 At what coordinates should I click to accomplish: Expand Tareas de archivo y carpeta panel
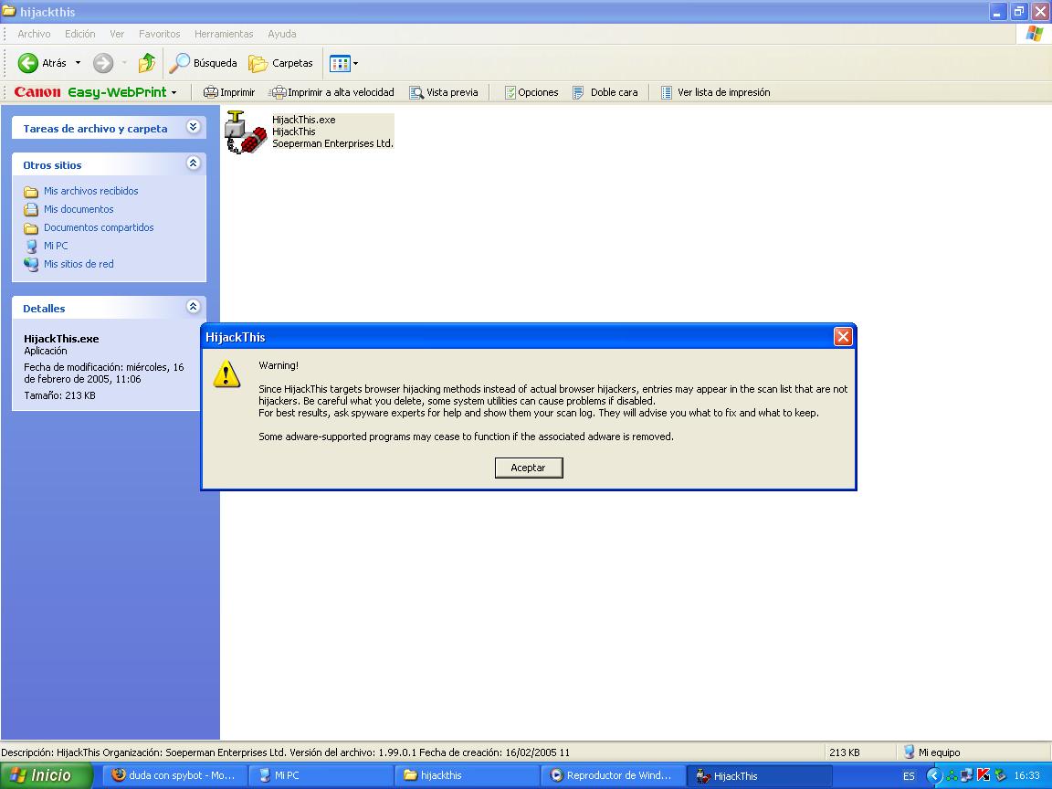[194, 127]
